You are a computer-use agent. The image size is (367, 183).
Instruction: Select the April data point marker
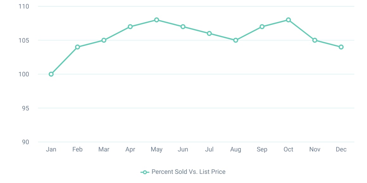(x=130, y=27)
